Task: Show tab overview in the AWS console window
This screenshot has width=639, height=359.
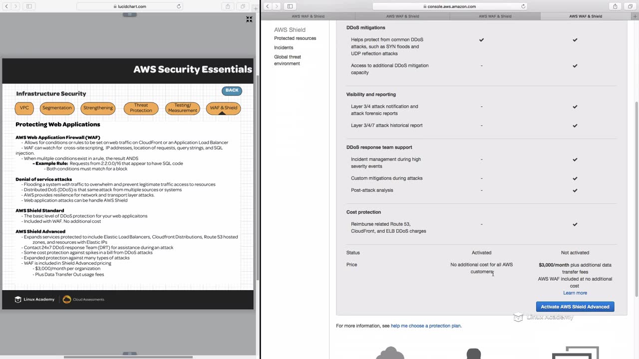Action: pyautogui.click(x=630, y=6)
